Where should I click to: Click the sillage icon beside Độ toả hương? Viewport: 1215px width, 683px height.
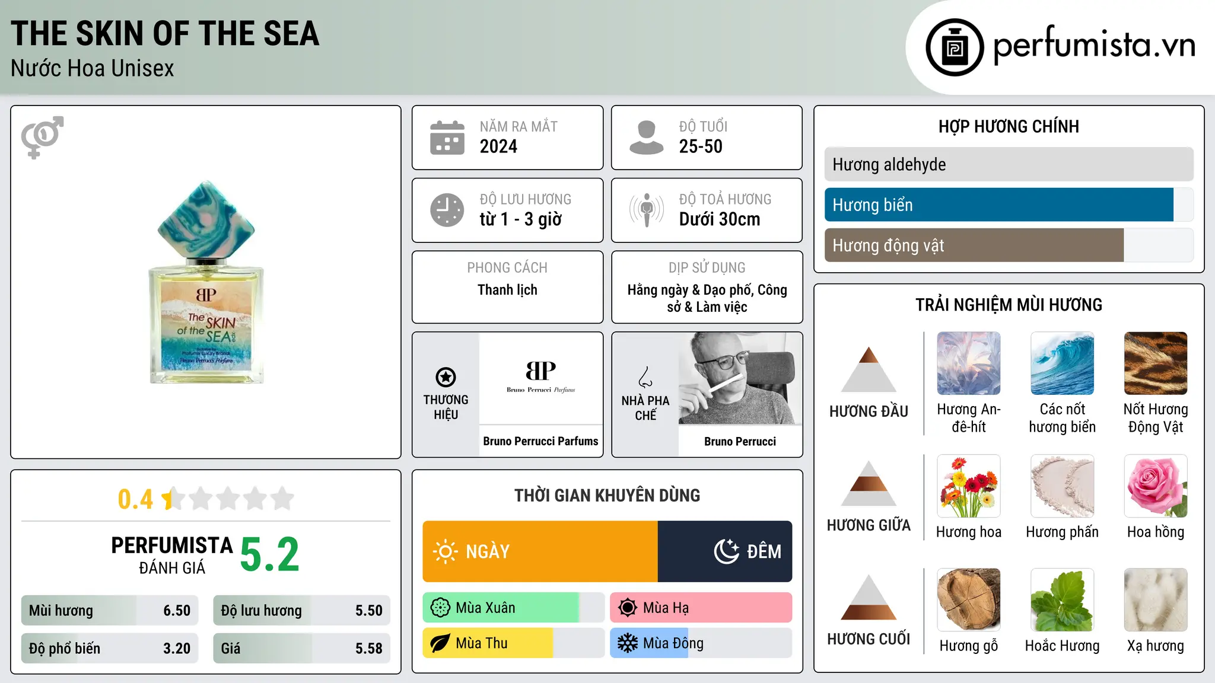pyautogui.click(x=647, y=210)
